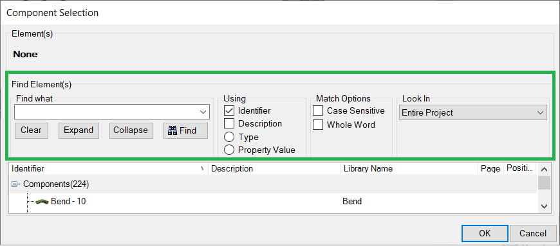Click the binoculars Find button
This screenshot has height=246, width=560.
click(x=185, y=130)
